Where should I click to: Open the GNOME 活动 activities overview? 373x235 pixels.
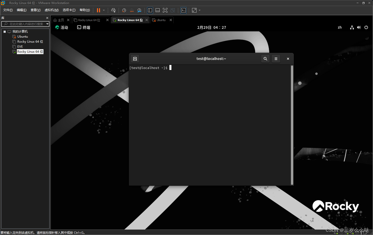(x=62, y=27)
